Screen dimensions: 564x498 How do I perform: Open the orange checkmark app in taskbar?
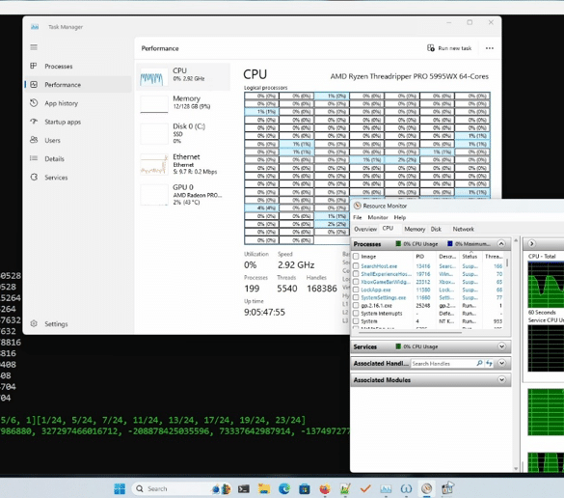click(365, 488)
